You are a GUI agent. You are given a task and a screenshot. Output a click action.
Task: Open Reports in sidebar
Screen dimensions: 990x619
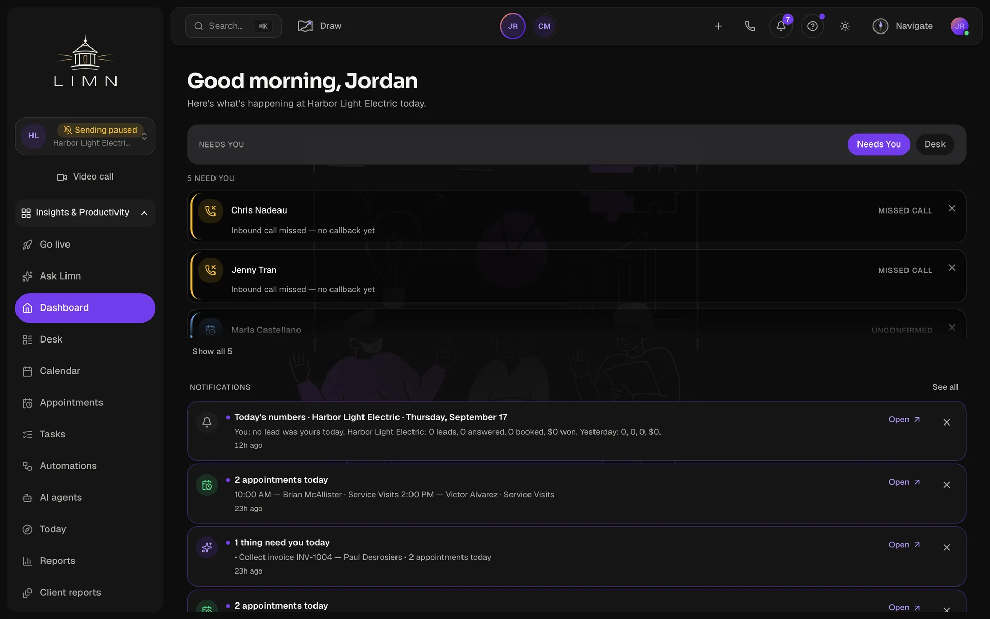click(x=85, y=561)
